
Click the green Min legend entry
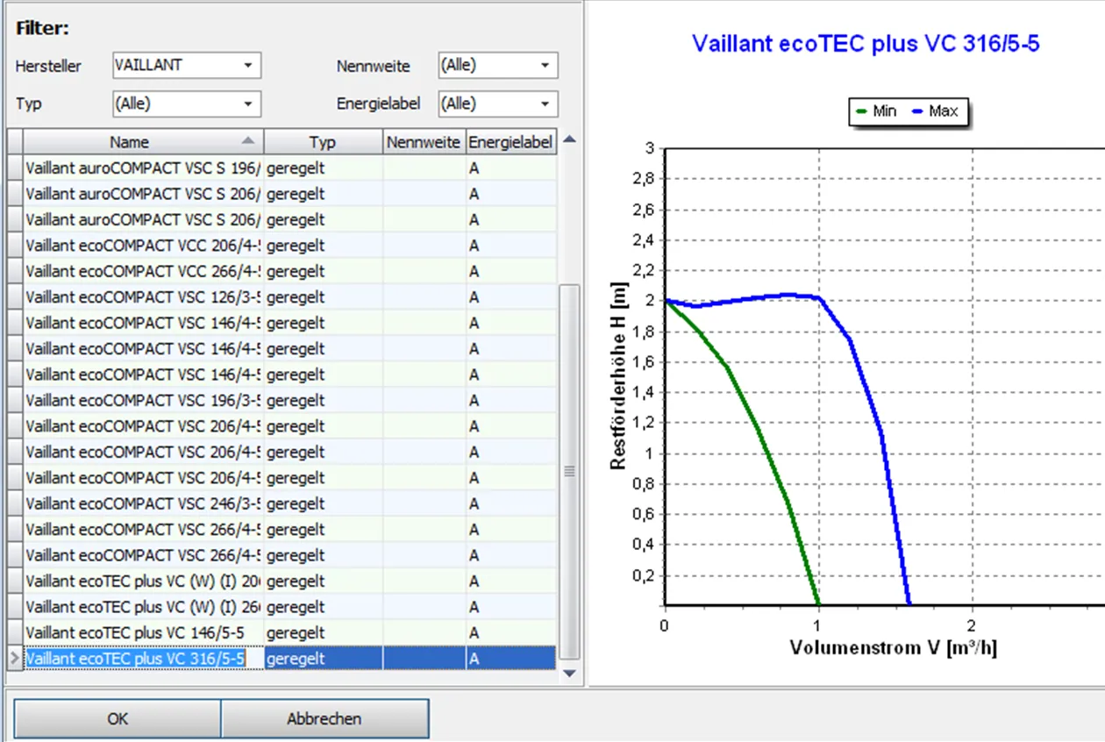(874, 111)
